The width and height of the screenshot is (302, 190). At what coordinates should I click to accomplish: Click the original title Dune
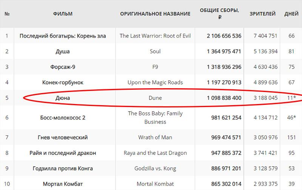[x=155, y=98]
